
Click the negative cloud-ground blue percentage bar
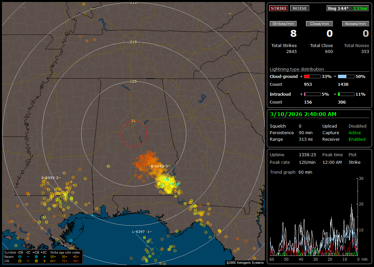tap(346, 76)
